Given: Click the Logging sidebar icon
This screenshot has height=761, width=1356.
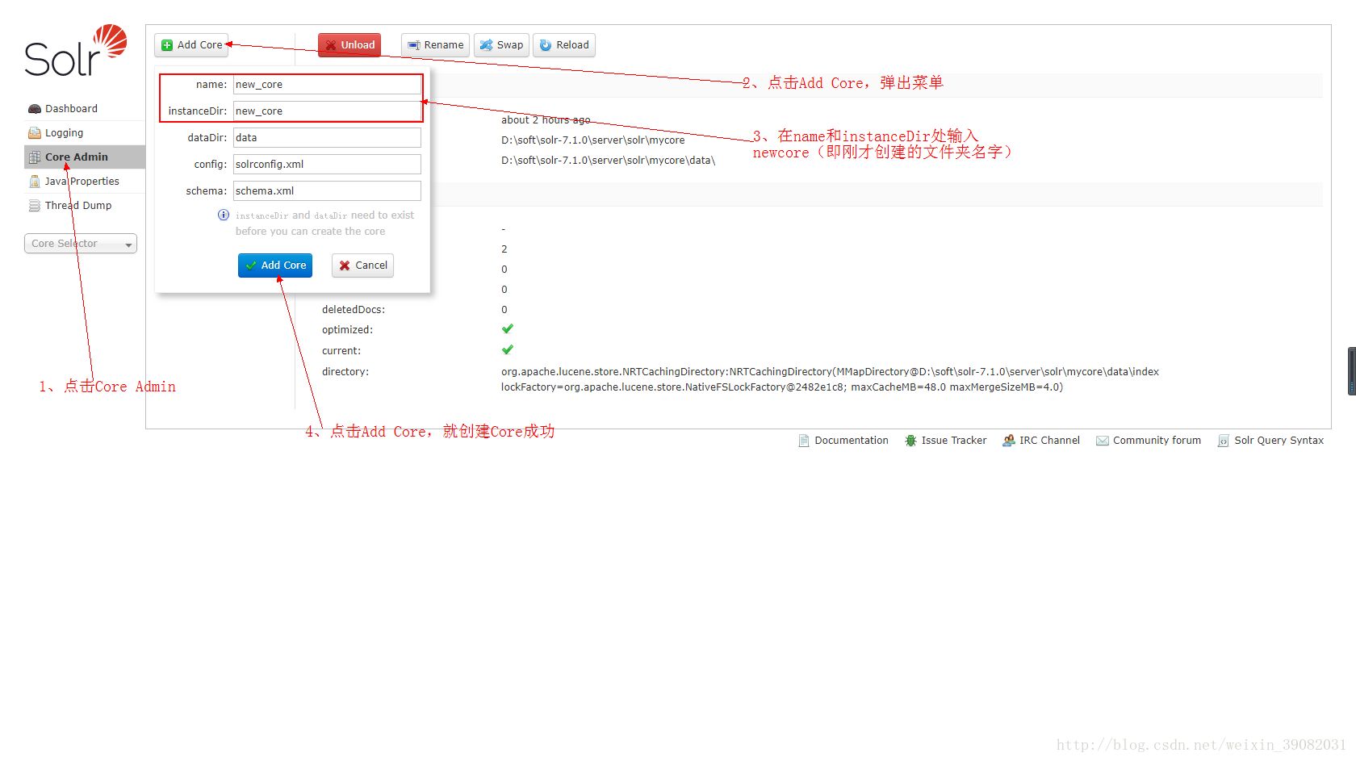Looking at the screenshot, I should pos(35,133).
